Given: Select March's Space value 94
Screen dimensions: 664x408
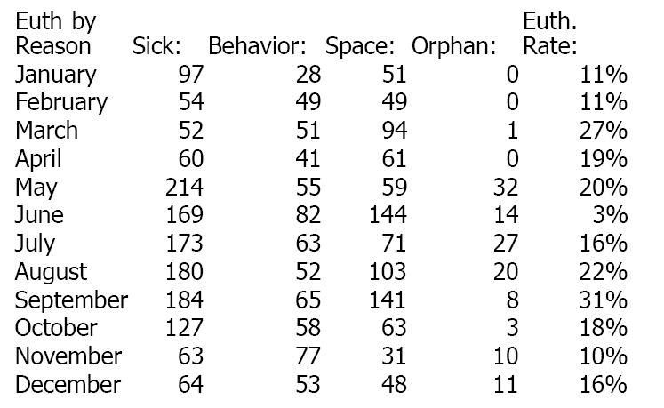Looking at the screenshot, I should tap(394, 131).
